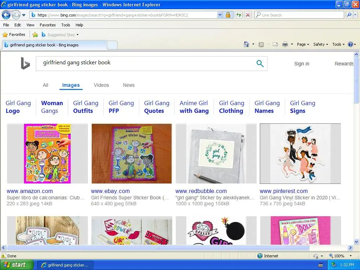
Task: Open the Help menu
Action: click(x=79, y=25)
